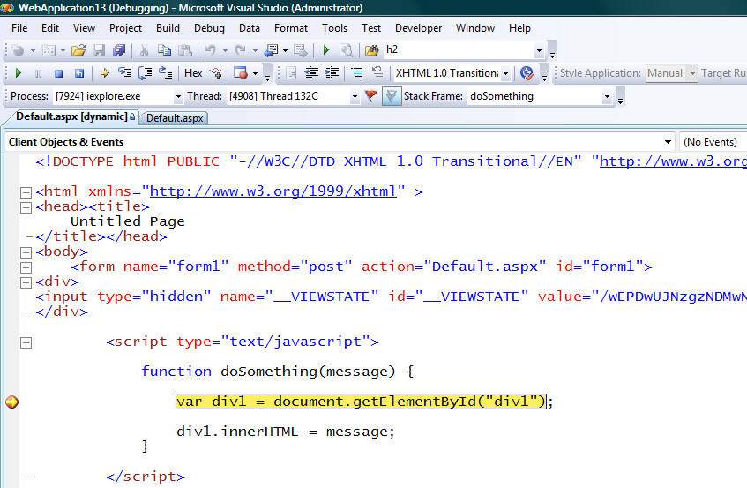Open the find combo box dropdown showing h2
This screenshot has width=747, height=488.
539,50
